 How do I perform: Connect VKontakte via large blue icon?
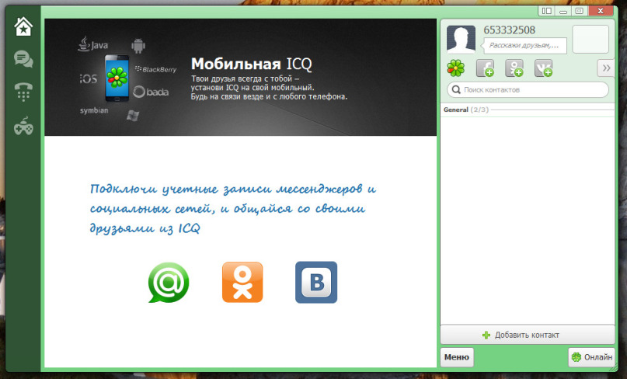click(316, 282)
